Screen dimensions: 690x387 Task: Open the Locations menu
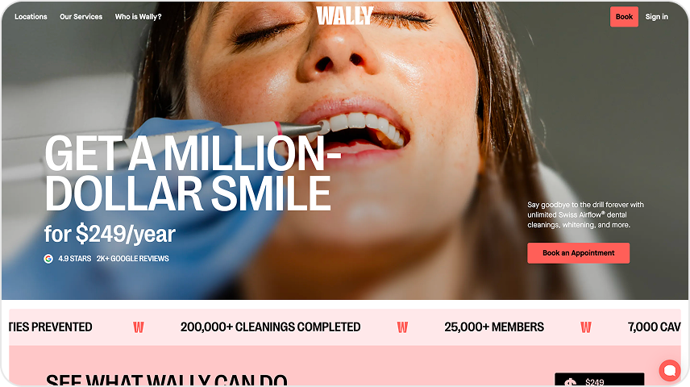coord(31,17)
